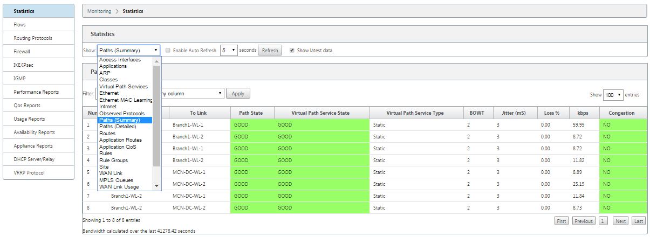Enable Auto Refresh checkbox
The width and height of the screenshot is (650, 237).
pos(168,50)
